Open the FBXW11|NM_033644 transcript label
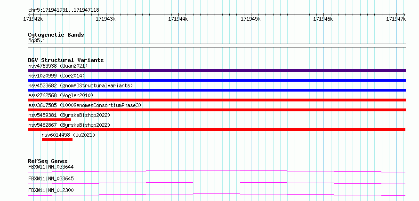 pos(51,167)
